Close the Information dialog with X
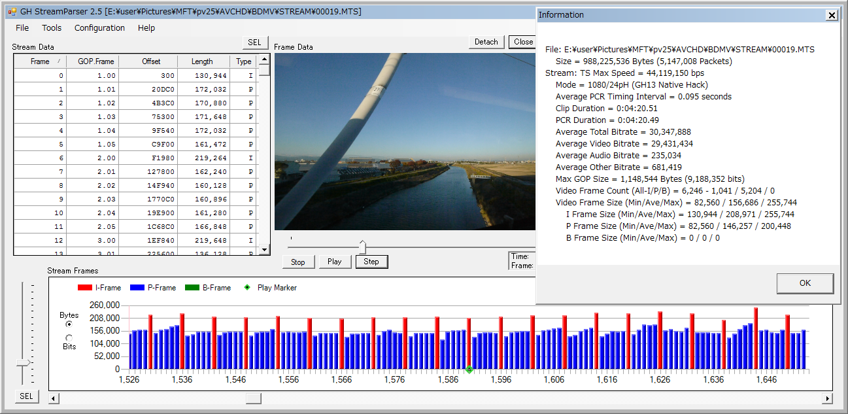This screenshot has height=414, width=848. pyautogui.click(x=832, y=15)
